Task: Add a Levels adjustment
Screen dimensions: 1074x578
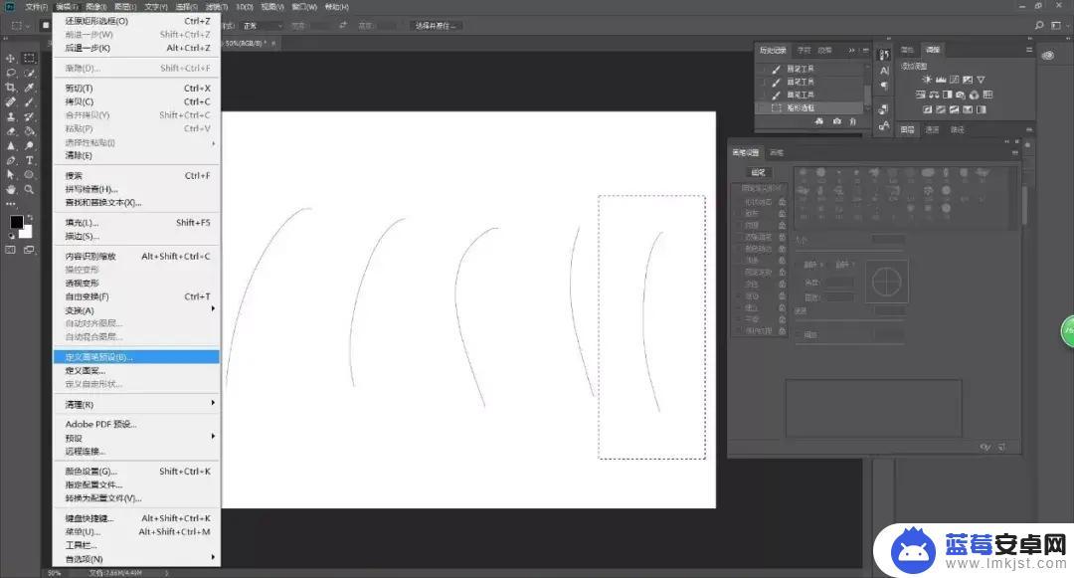Action: coord(941,81)
